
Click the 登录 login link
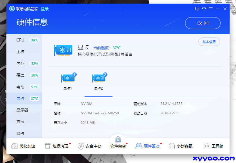coord(45,9)
